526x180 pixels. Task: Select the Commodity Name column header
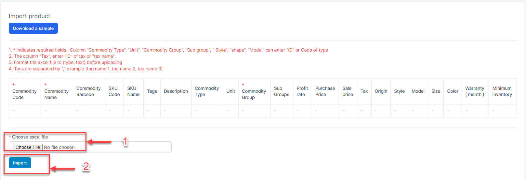pyautogui.click(x=56, y=94)
